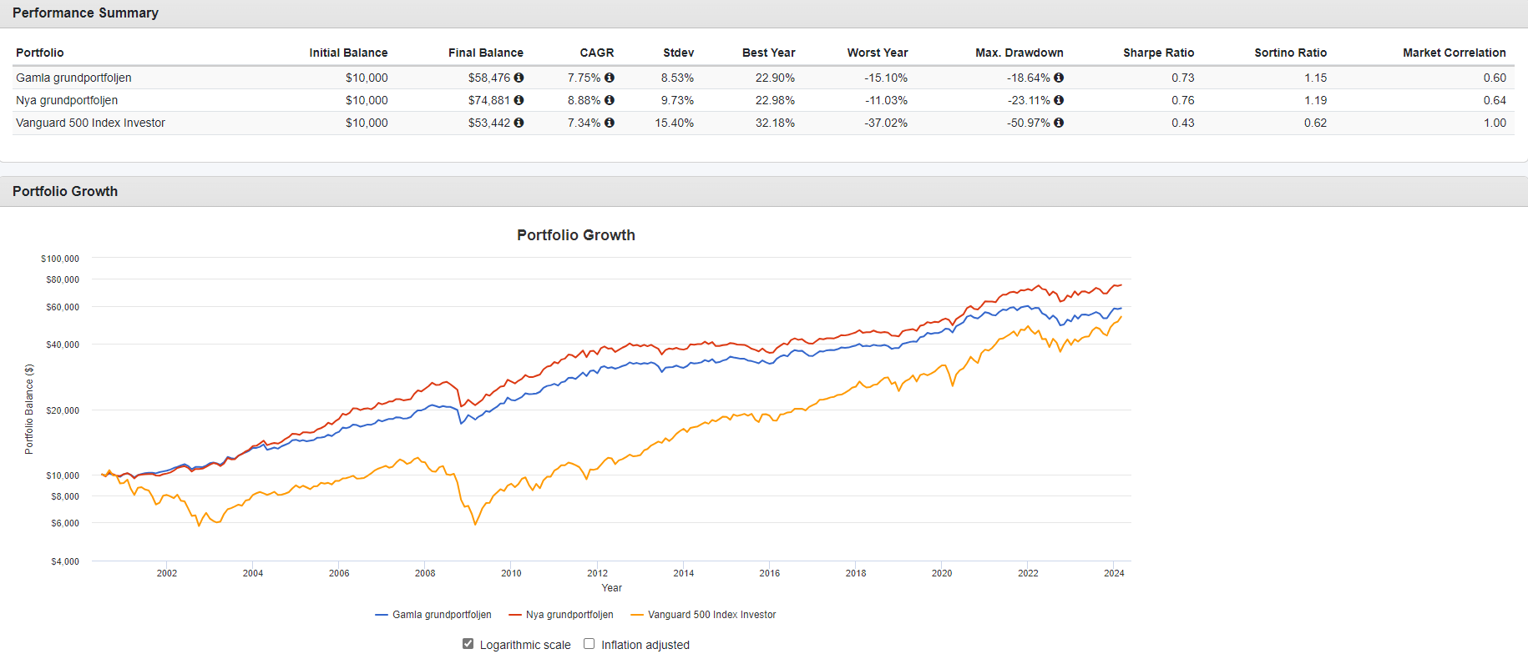Click the Vanguard 500 Index Investor row name
This screenshot has width=1528, height=659.
(x=90, y=123)
